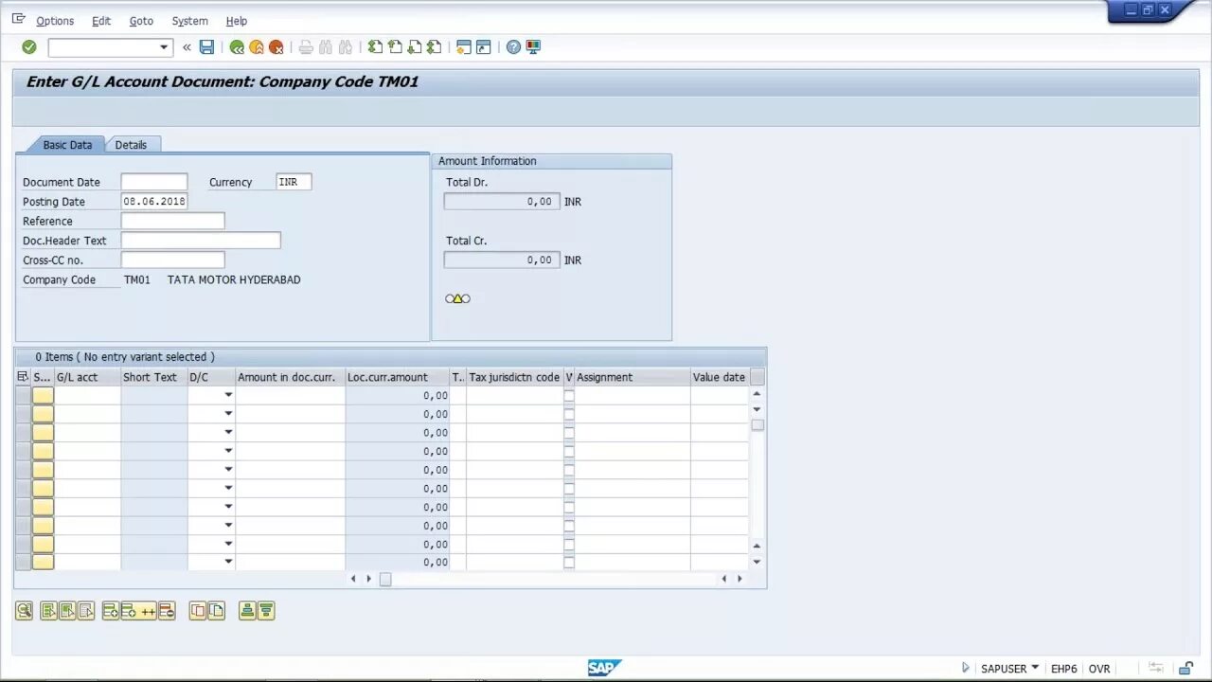Image resolution: width=1212 pixels, height=682 pixels.
Task: Click the G/L acct column header
Action: (x=87, y=377)
